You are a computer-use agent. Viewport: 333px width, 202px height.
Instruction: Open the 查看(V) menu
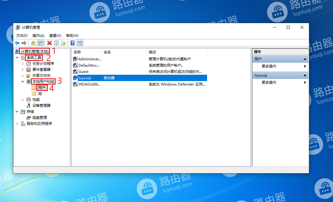[55, 36]
